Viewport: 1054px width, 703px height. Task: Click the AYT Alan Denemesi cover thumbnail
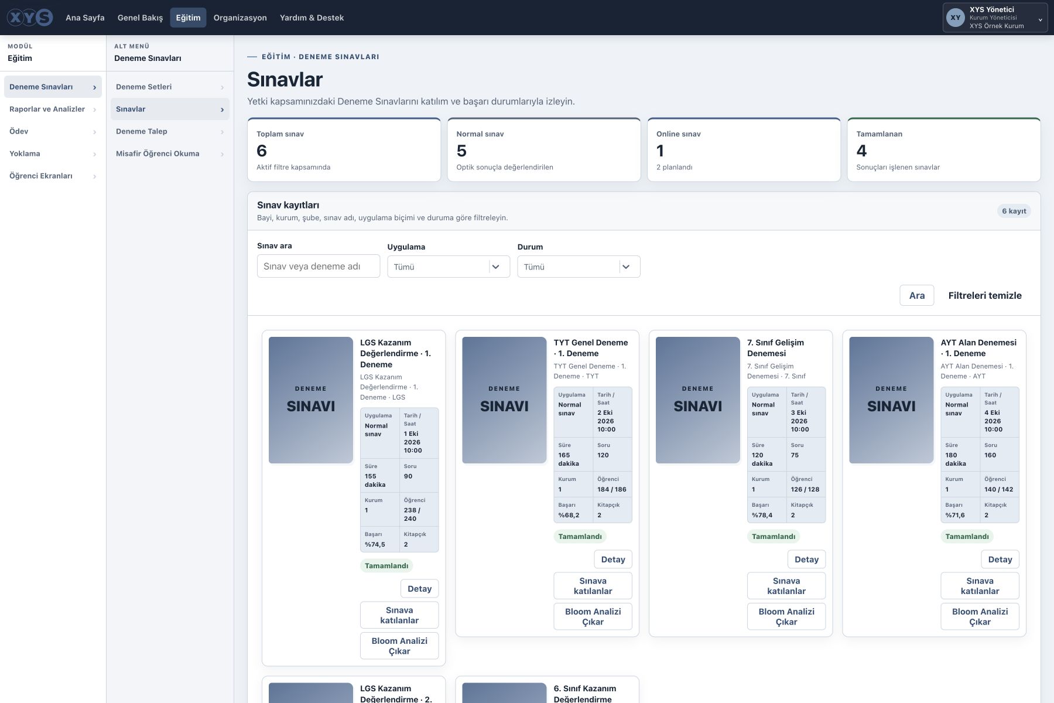pos(891,400)
